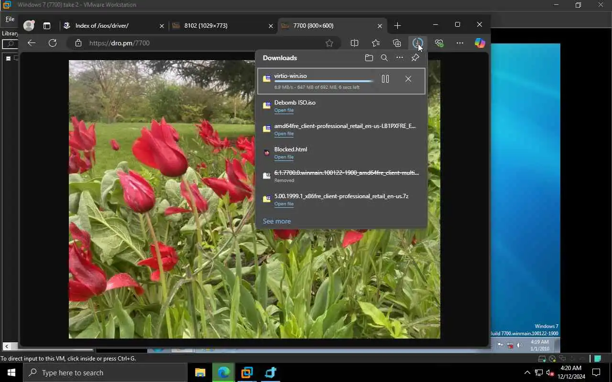Open file for Blocked.html

[284, 157]
